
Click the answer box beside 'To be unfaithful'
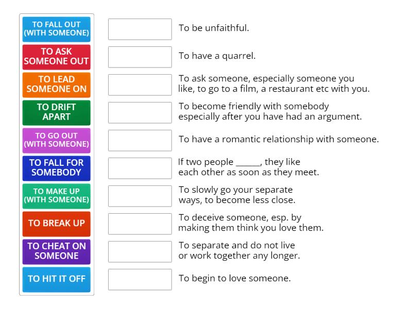(x=140, y=29)
